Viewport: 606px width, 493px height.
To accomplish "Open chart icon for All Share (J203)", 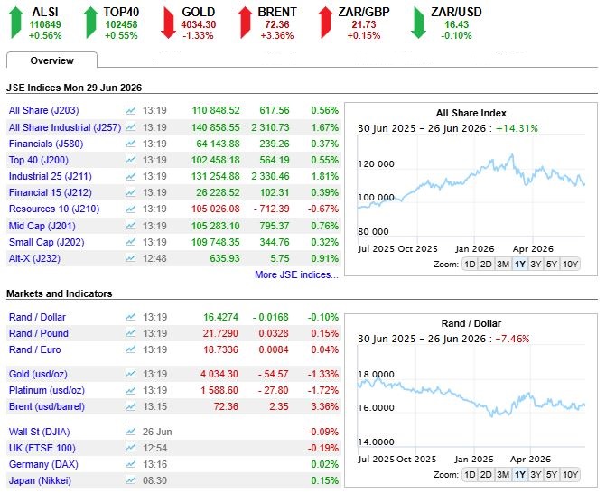I will click(x=131, y=110).
